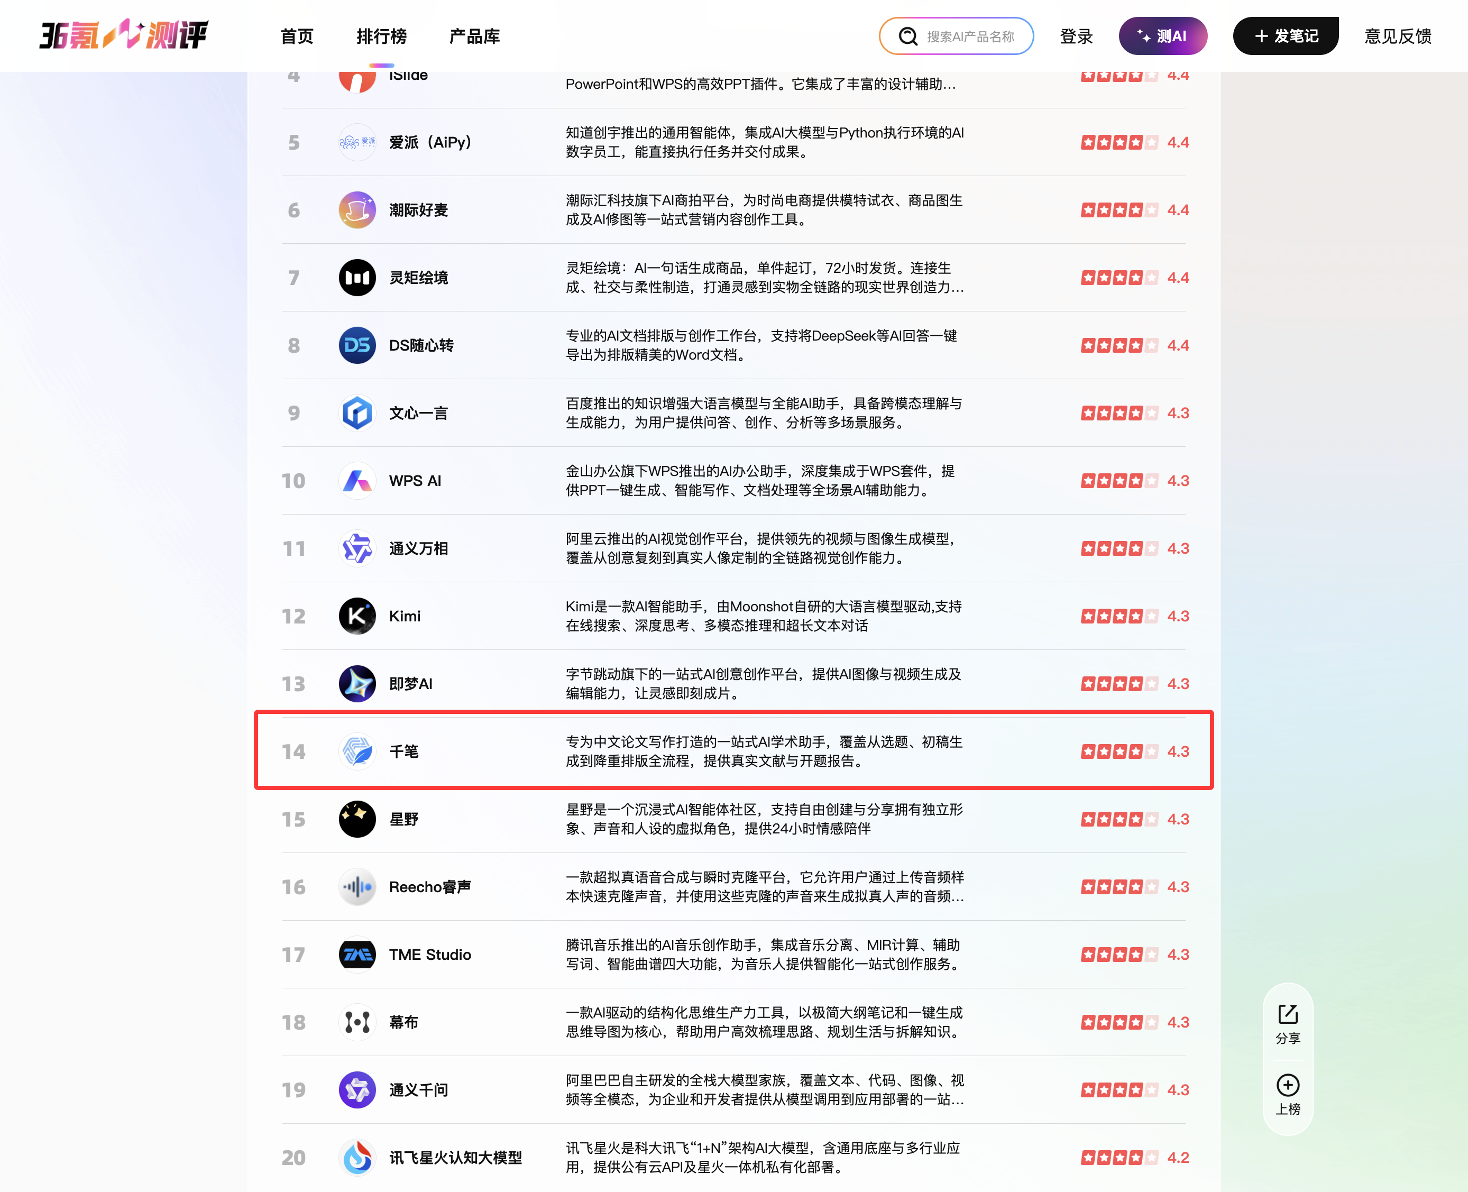This screenshot has width=1468, height=1192.
Task: Open the 通义万相 product name
Action: [418, 548]
